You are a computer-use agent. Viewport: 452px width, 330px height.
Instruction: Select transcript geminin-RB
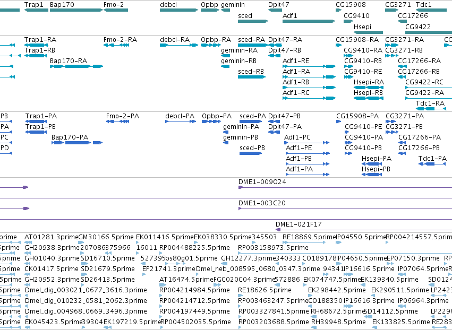click(x=238, y=61)
